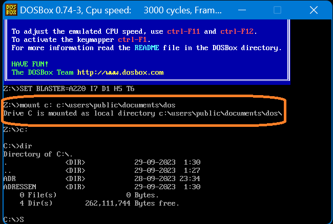Click the mount c: command line

pyautogui.click(x=90, y=105)
